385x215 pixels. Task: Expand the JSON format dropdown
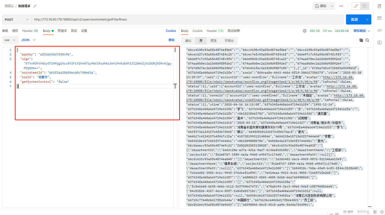(28, 40)
